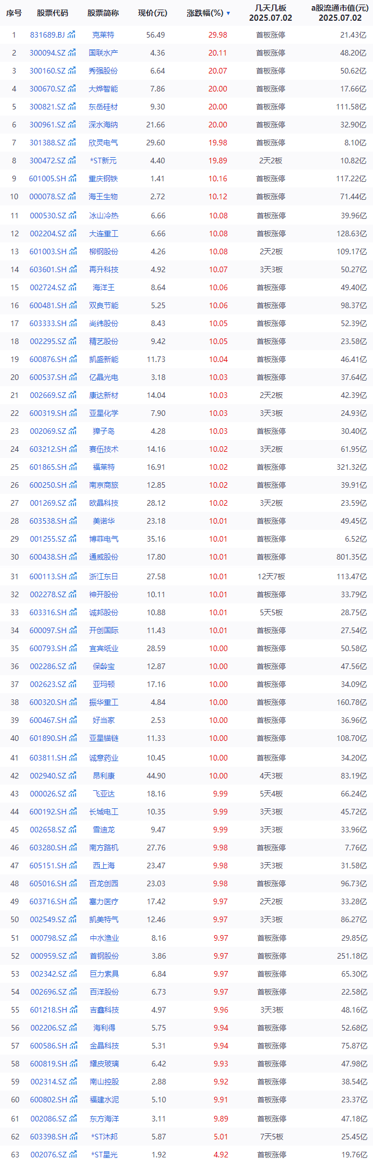Select 251.18亿 market cap cell
The height and width of the screenshot is (1163, 373).
[x=352, y=956]
